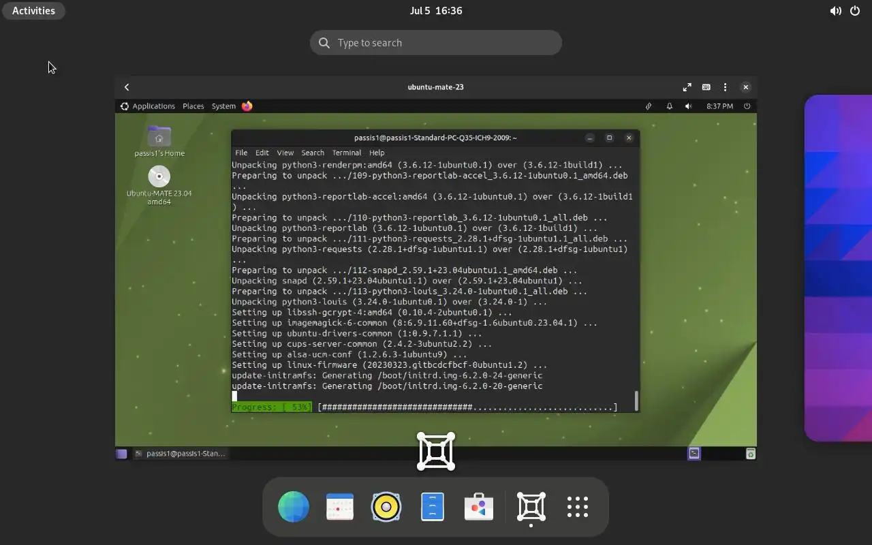Click the line 'Setting up libssh-gcrypt-4'
This screenshot has width=872, height=545.
[x=372, y=313]
